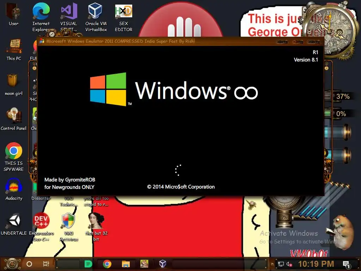Click the 'R1' label in the emulator
Viewport: 361px width, 271px height.
point(315,52)
